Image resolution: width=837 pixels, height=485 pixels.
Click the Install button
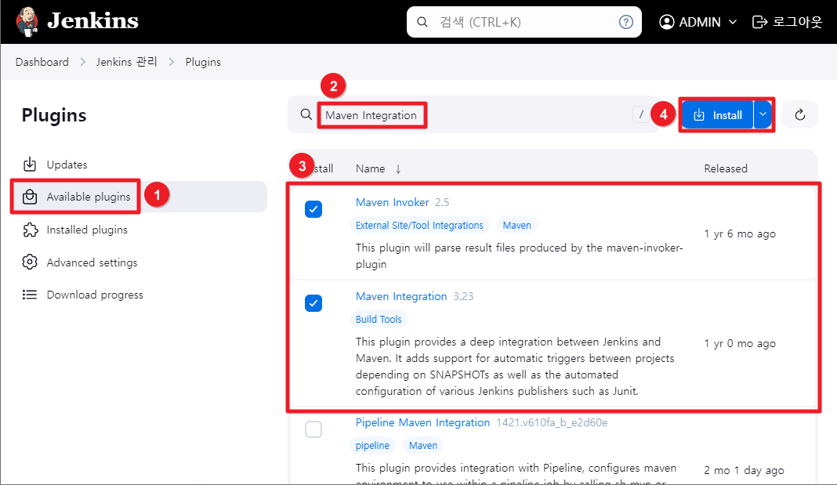[x=717, y=114]
